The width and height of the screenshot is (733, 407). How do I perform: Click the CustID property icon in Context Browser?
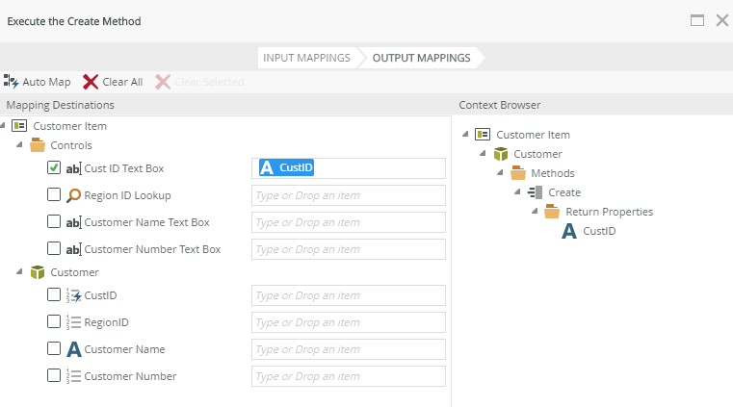[x=569, y=231]
